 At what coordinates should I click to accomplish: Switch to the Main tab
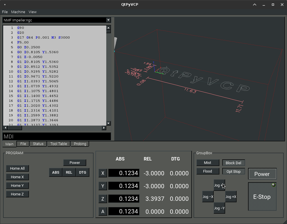(9, 144)
